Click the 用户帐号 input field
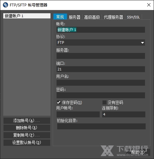Viewport: 154px width, 159px height. (x=78, y=114)
